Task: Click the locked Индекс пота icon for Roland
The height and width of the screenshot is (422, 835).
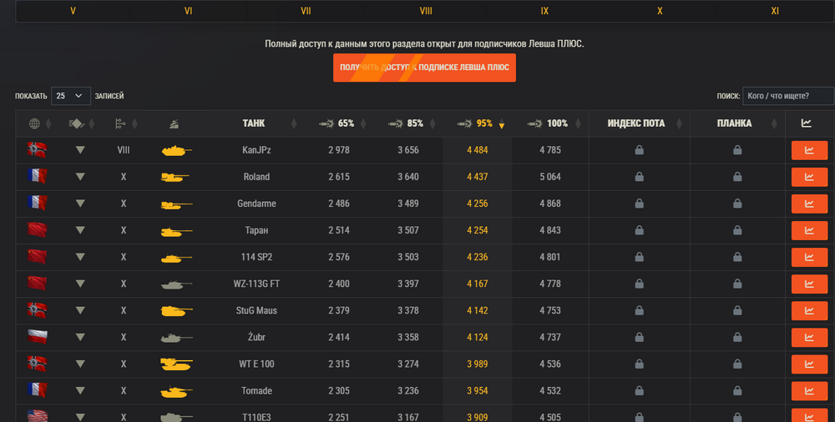Action: coord(639,177)
